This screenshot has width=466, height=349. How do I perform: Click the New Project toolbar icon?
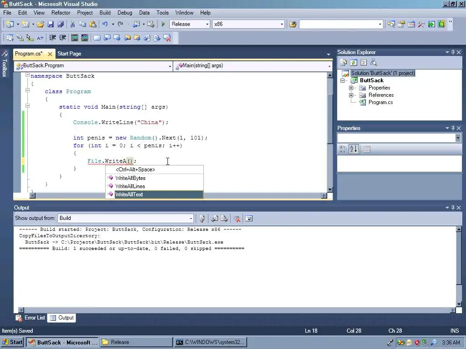click(x=10, y=24)
